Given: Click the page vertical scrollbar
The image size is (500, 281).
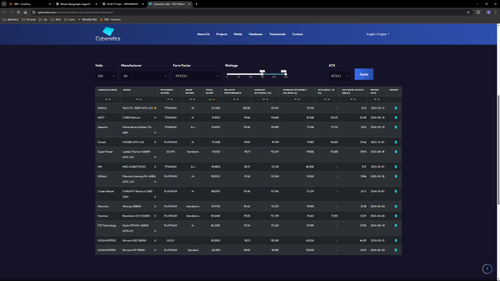Looking at the screenshot, I should click(x=498, y=150).
